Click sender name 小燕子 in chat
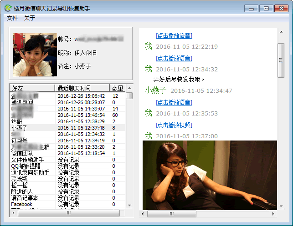The image size is (293, 226). [155, 90]
